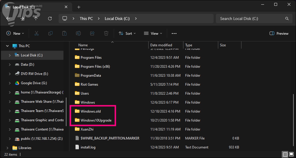Viewport: 296px width, 158px height.
Task: Expand DVD RW Drive (E:) node
Action: (x=10, y=74)
